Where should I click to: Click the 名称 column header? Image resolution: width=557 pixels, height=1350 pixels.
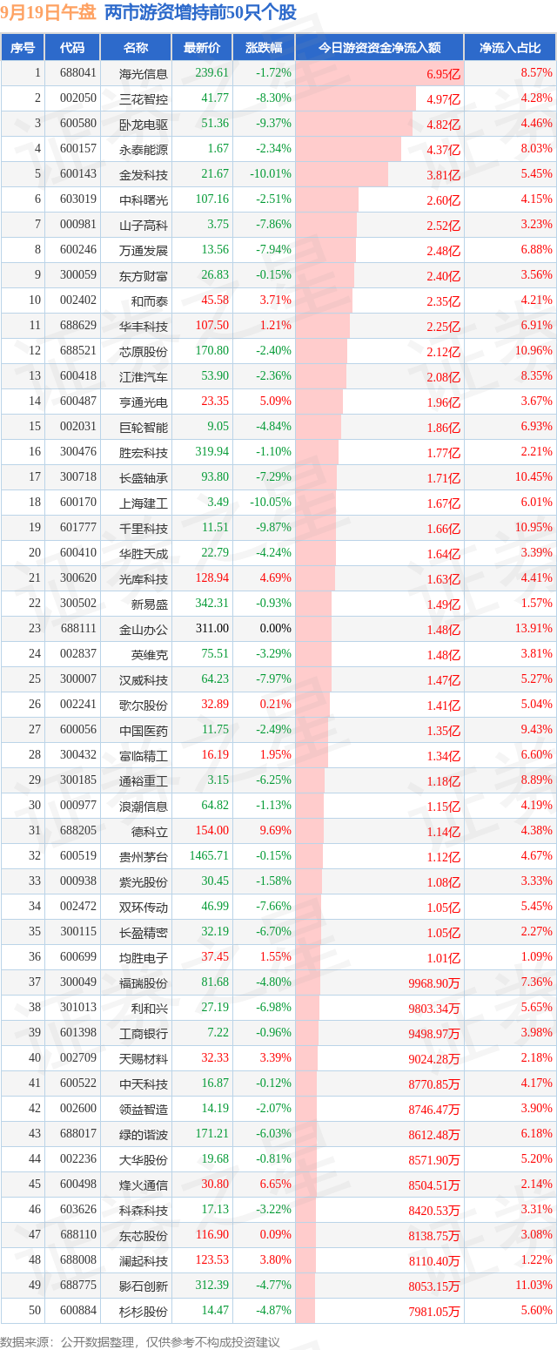tap(135, 48)
